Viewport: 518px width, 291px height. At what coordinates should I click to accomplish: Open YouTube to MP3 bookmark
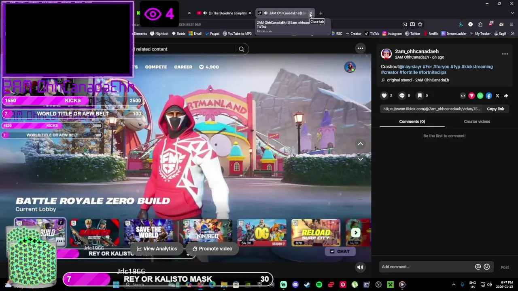[x=237, y=34]
